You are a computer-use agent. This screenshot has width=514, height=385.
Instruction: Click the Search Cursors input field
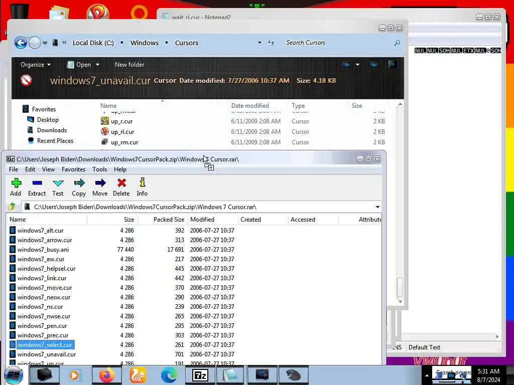click(338, 43)
